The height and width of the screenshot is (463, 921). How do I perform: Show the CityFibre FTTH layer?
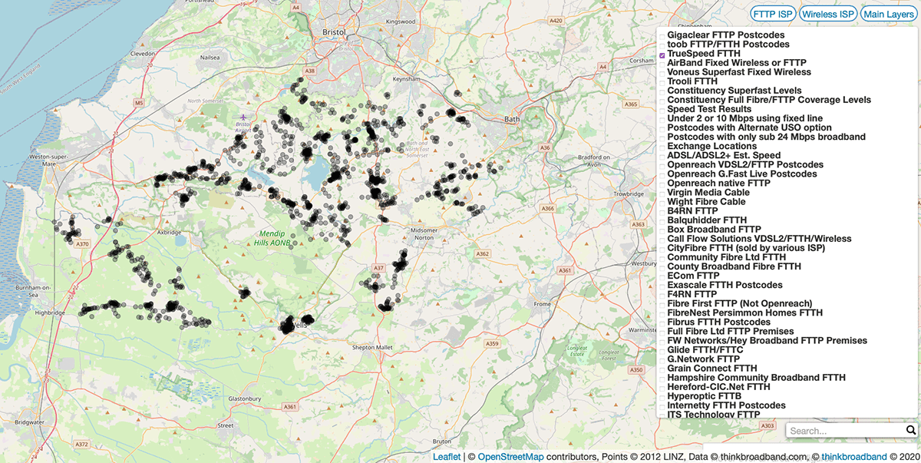point(662,248)
